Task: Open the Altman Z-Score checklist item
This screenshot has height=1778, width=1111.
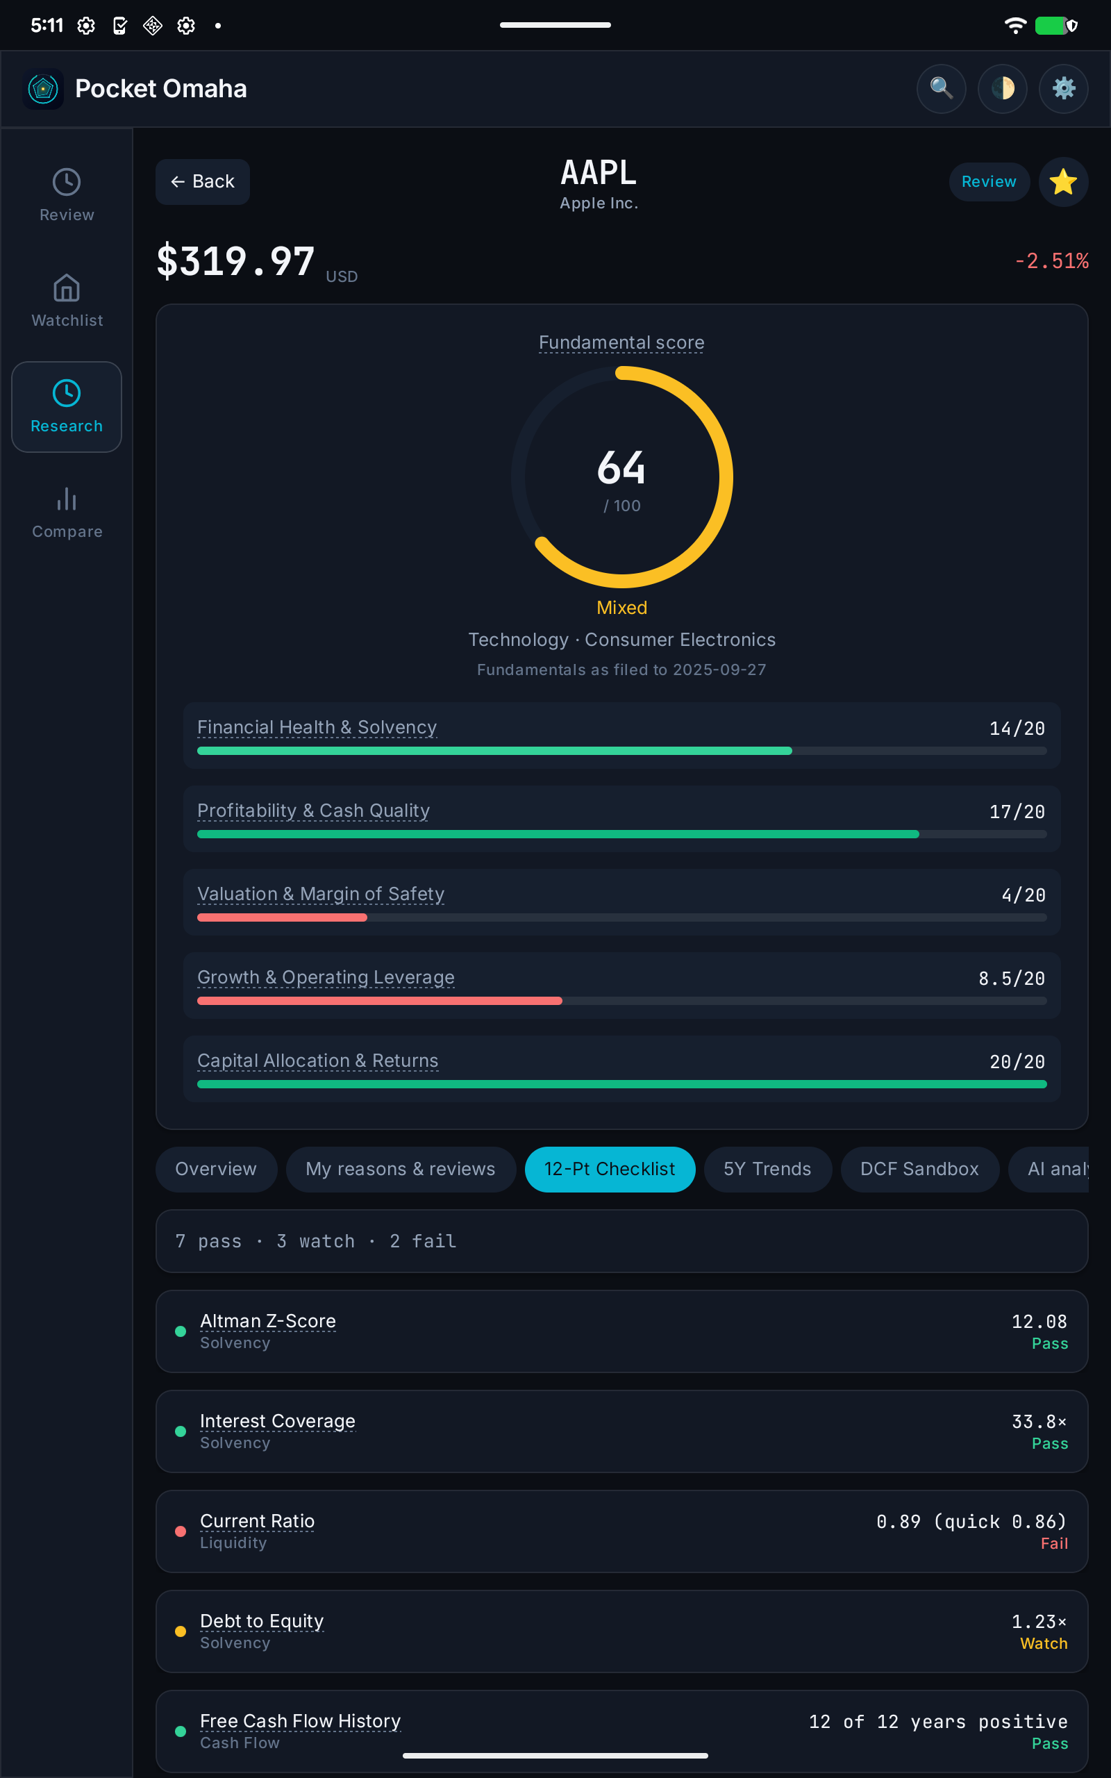Action: click(621, 1331)
